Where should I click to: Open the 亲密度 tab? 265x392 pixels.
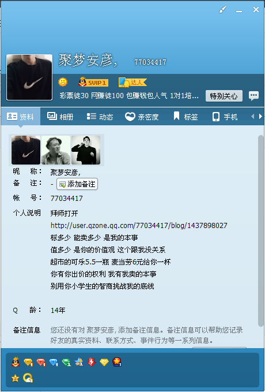142,117
